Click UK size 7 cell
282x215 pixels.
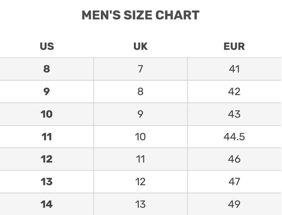[x=141, y=69]
